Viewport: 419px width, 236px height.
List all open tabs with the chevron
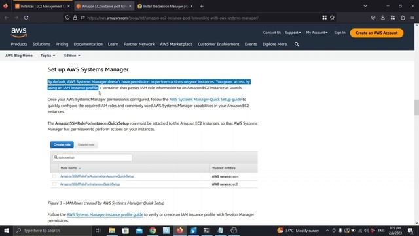click(365, 6)
